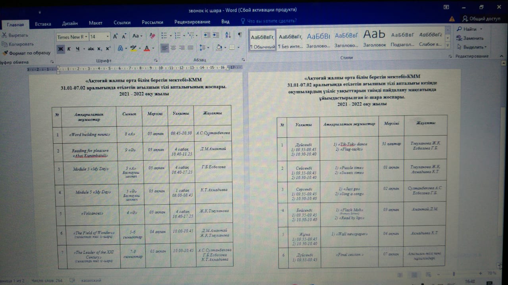Image resolution: width=508 pixels, height=285 pixels.
Task: Click the Clear All Formatting eraser icon
Action: click(152, 36)
